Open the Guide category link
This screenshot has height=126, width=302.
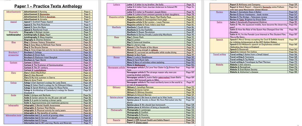click(14, 96)
